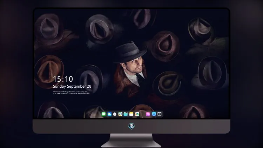Screen dimensions: 263x148
Task: Open the Camera app in the dock
Action: [160, 114]
